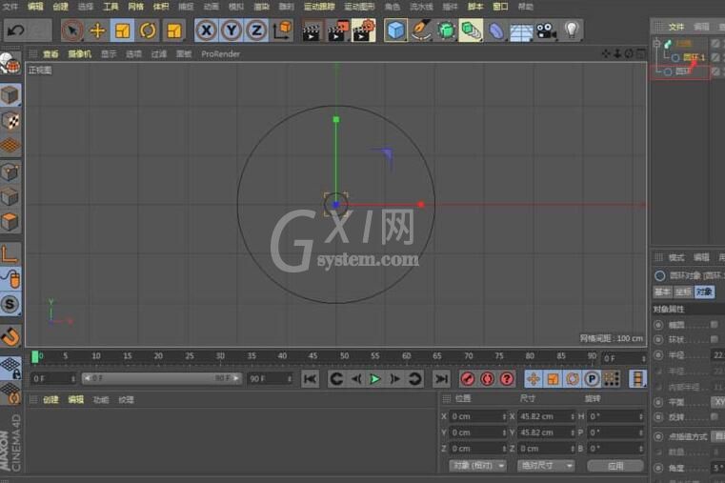This screenshot has width=725, height=483.
Task: Click Render to Picture Viewer icon
Action: coord(337,31)
